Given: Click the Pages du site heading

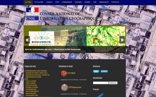Looking at the screenshot, I should pyautogui.click(x=30, y=66).
